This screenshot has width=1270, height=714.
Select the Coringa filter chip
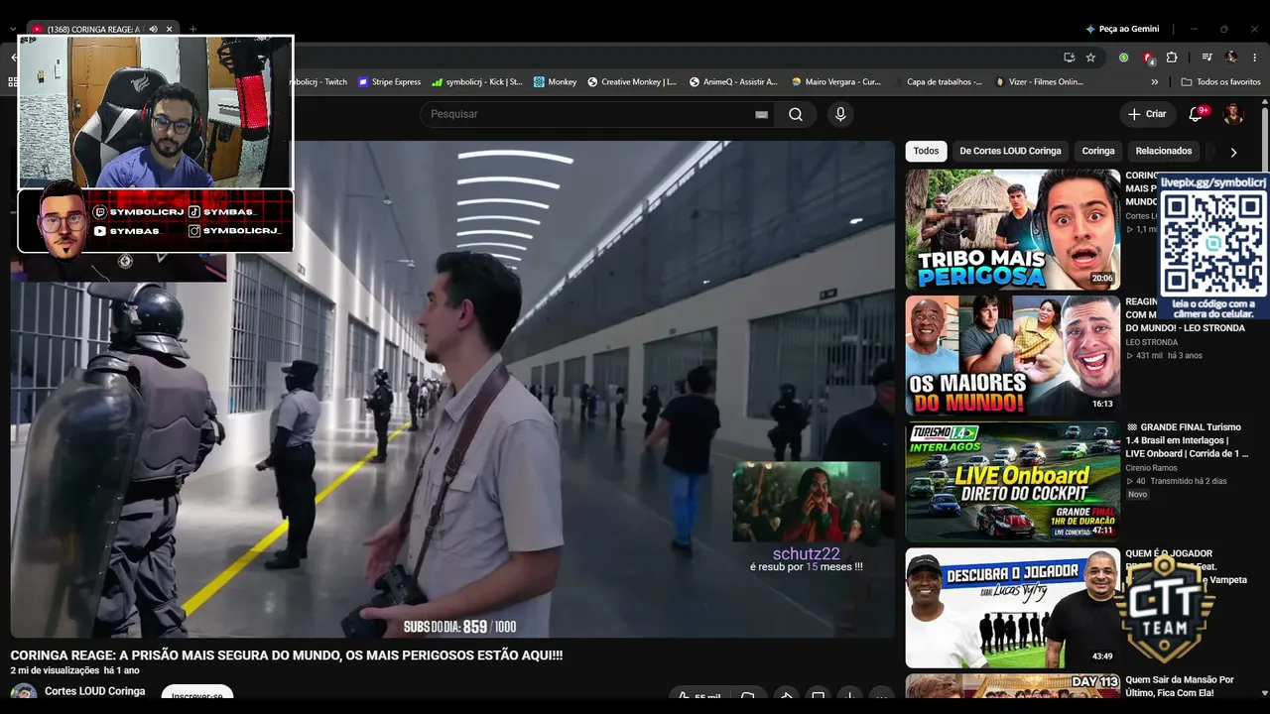coord(1098,152)
